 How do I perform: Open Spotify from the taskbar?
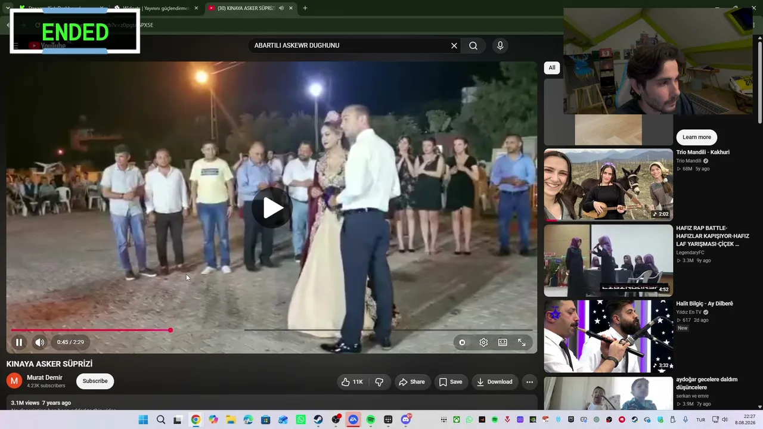[x=371, y=420]
